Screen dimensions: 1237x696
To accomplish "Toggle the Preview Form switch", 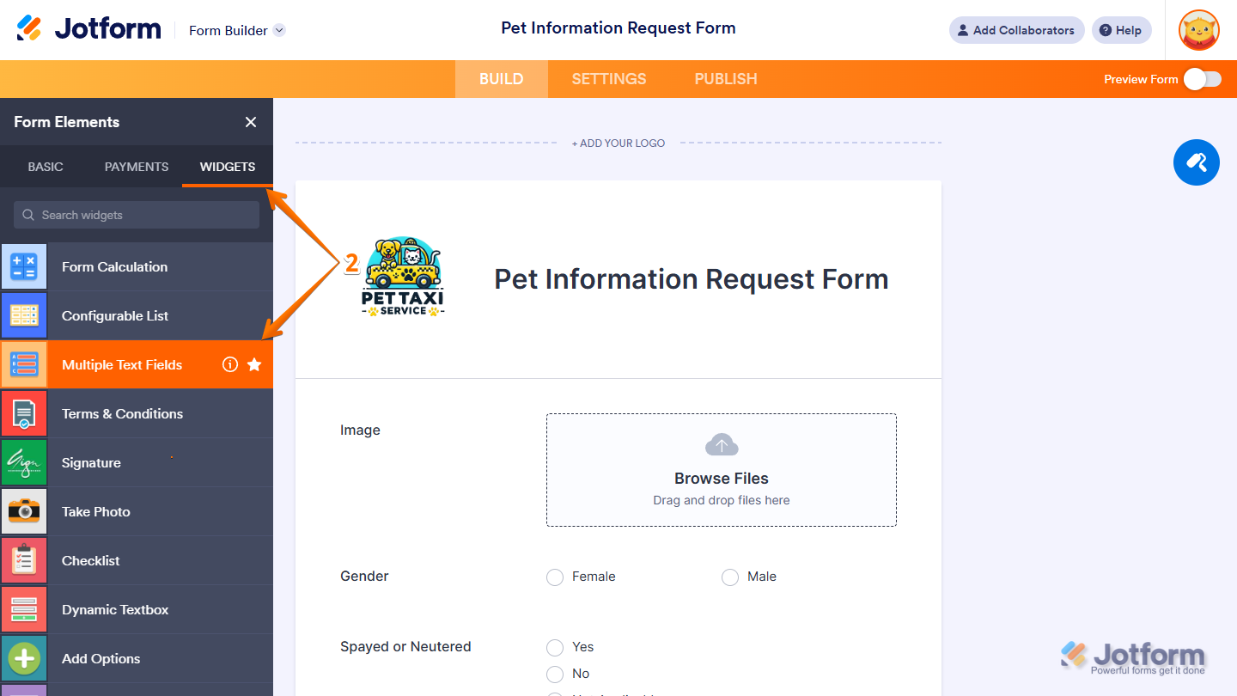I will click(1202, 79).
